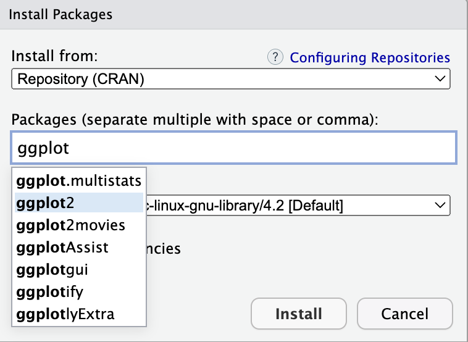468x342 pixels.
Task: Click the Install button
Action: click(x=299, y=314)
